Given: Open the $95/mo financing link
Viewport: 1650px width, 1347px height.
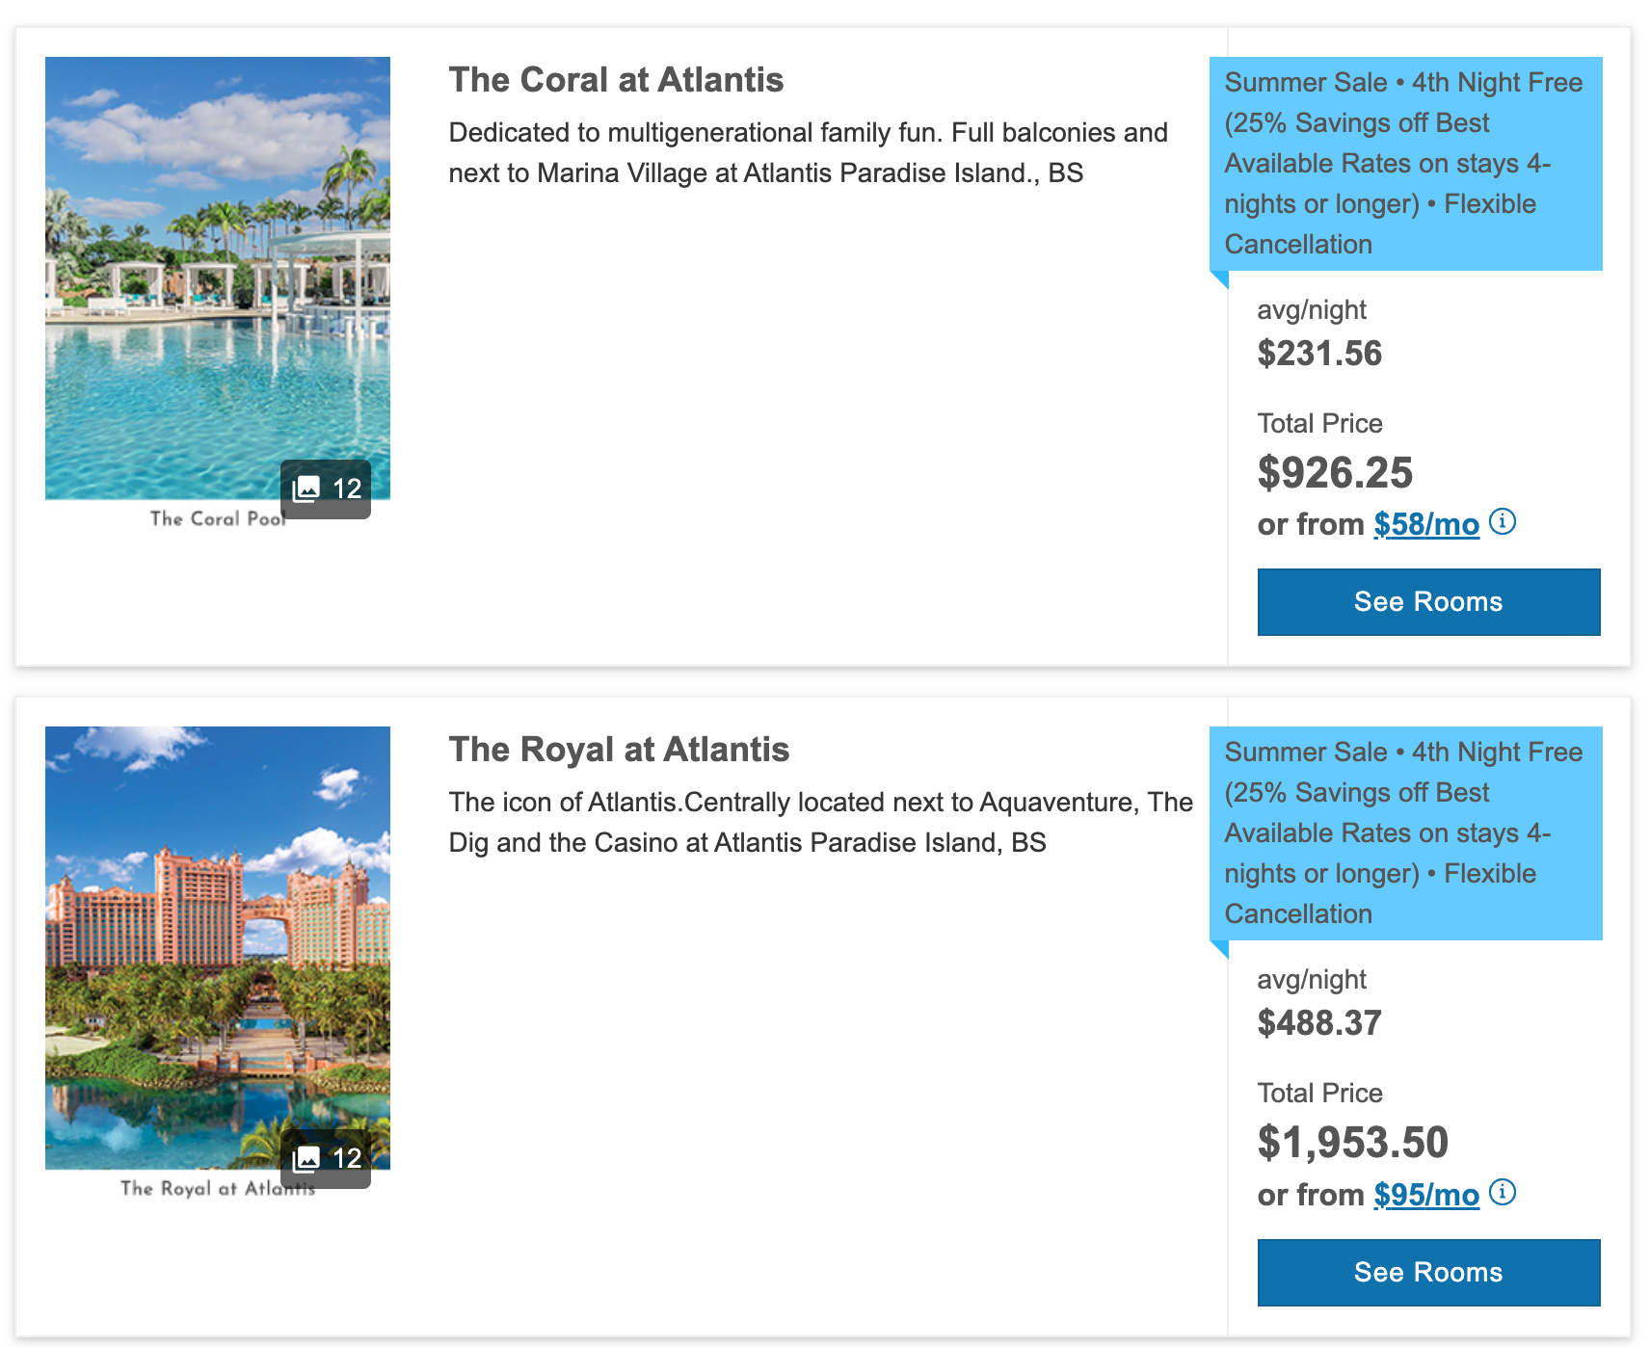Looking at the screenshot, I should (1425, 1195).
